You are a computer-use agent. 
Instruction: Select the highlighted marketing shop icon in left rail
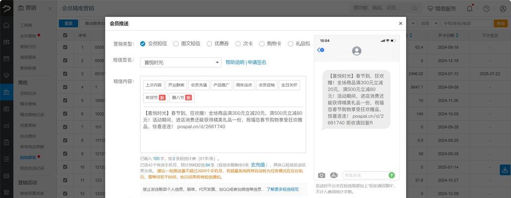(6, 93)
